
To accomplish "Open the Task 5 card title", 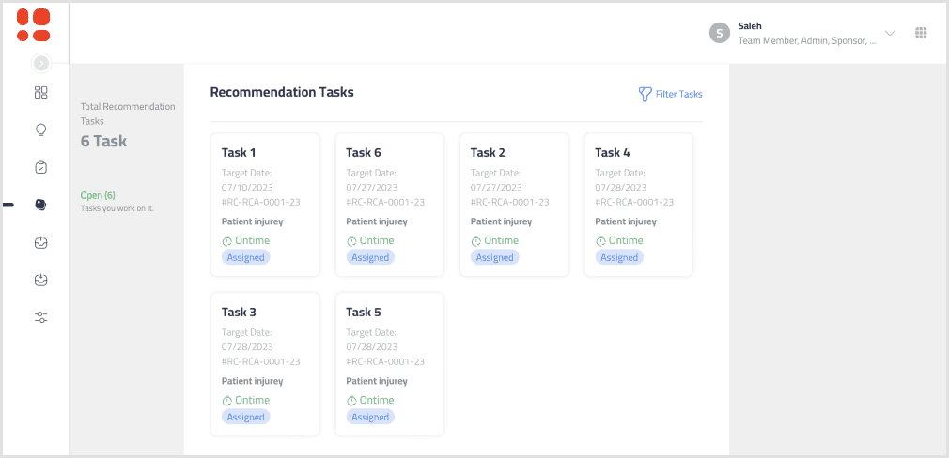I will [363, 313].
